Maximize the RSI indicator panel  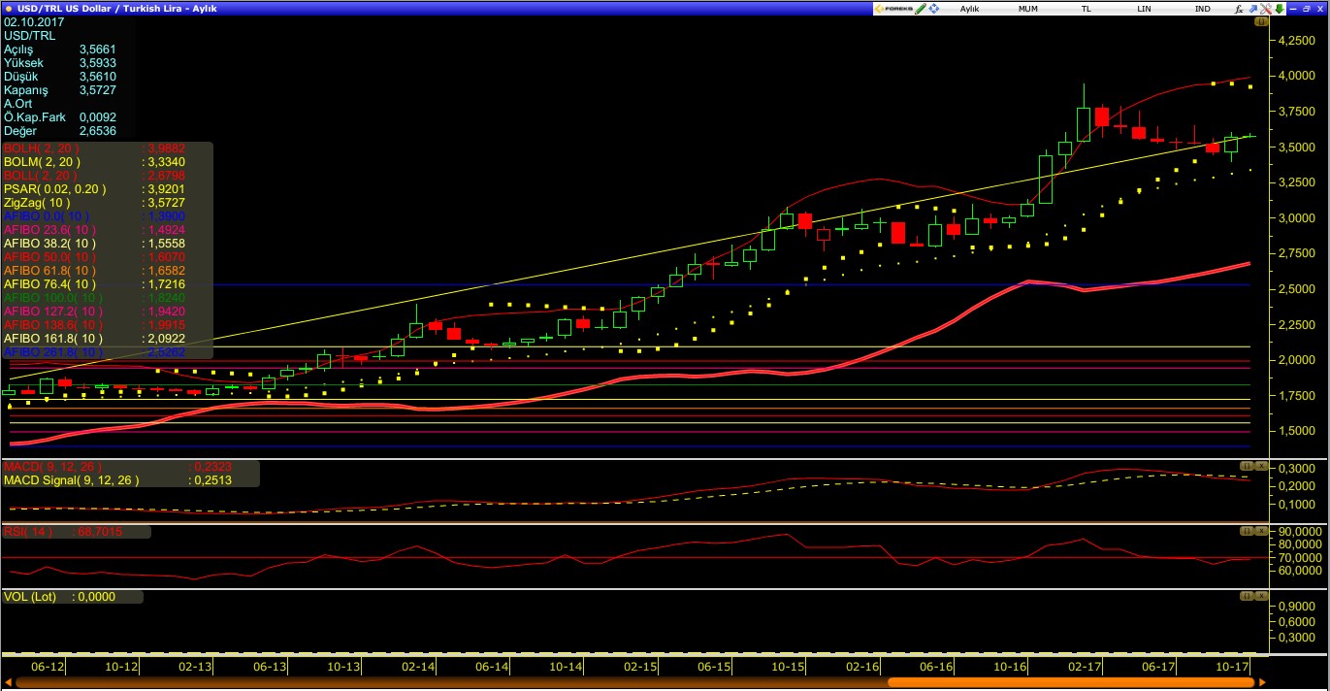[1248, 531]
